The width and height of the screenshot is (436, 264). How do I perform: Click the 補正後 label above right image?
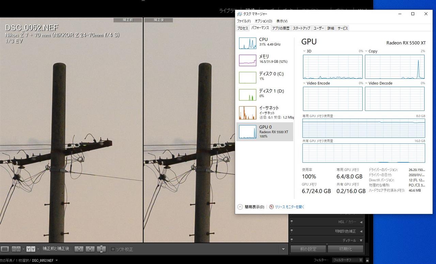(x=158, y=20)
